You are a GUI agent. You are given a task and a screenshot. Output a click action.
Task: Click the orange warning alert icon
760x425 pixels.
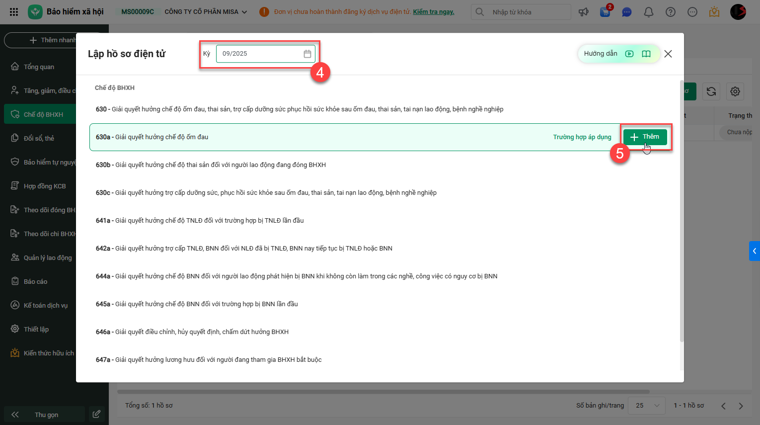(x=264, y=12)
